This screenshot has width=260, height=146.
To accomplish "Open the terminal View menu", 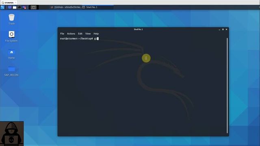I will click(x=88, y=34).
